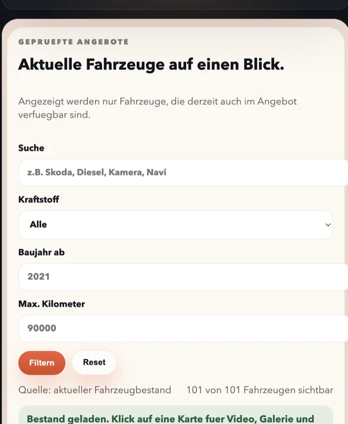This screenshot has height=424, width=348.
Task: Click the chevron arrow in Kraftstoff dropdown
Action: [x=328, y=225]
